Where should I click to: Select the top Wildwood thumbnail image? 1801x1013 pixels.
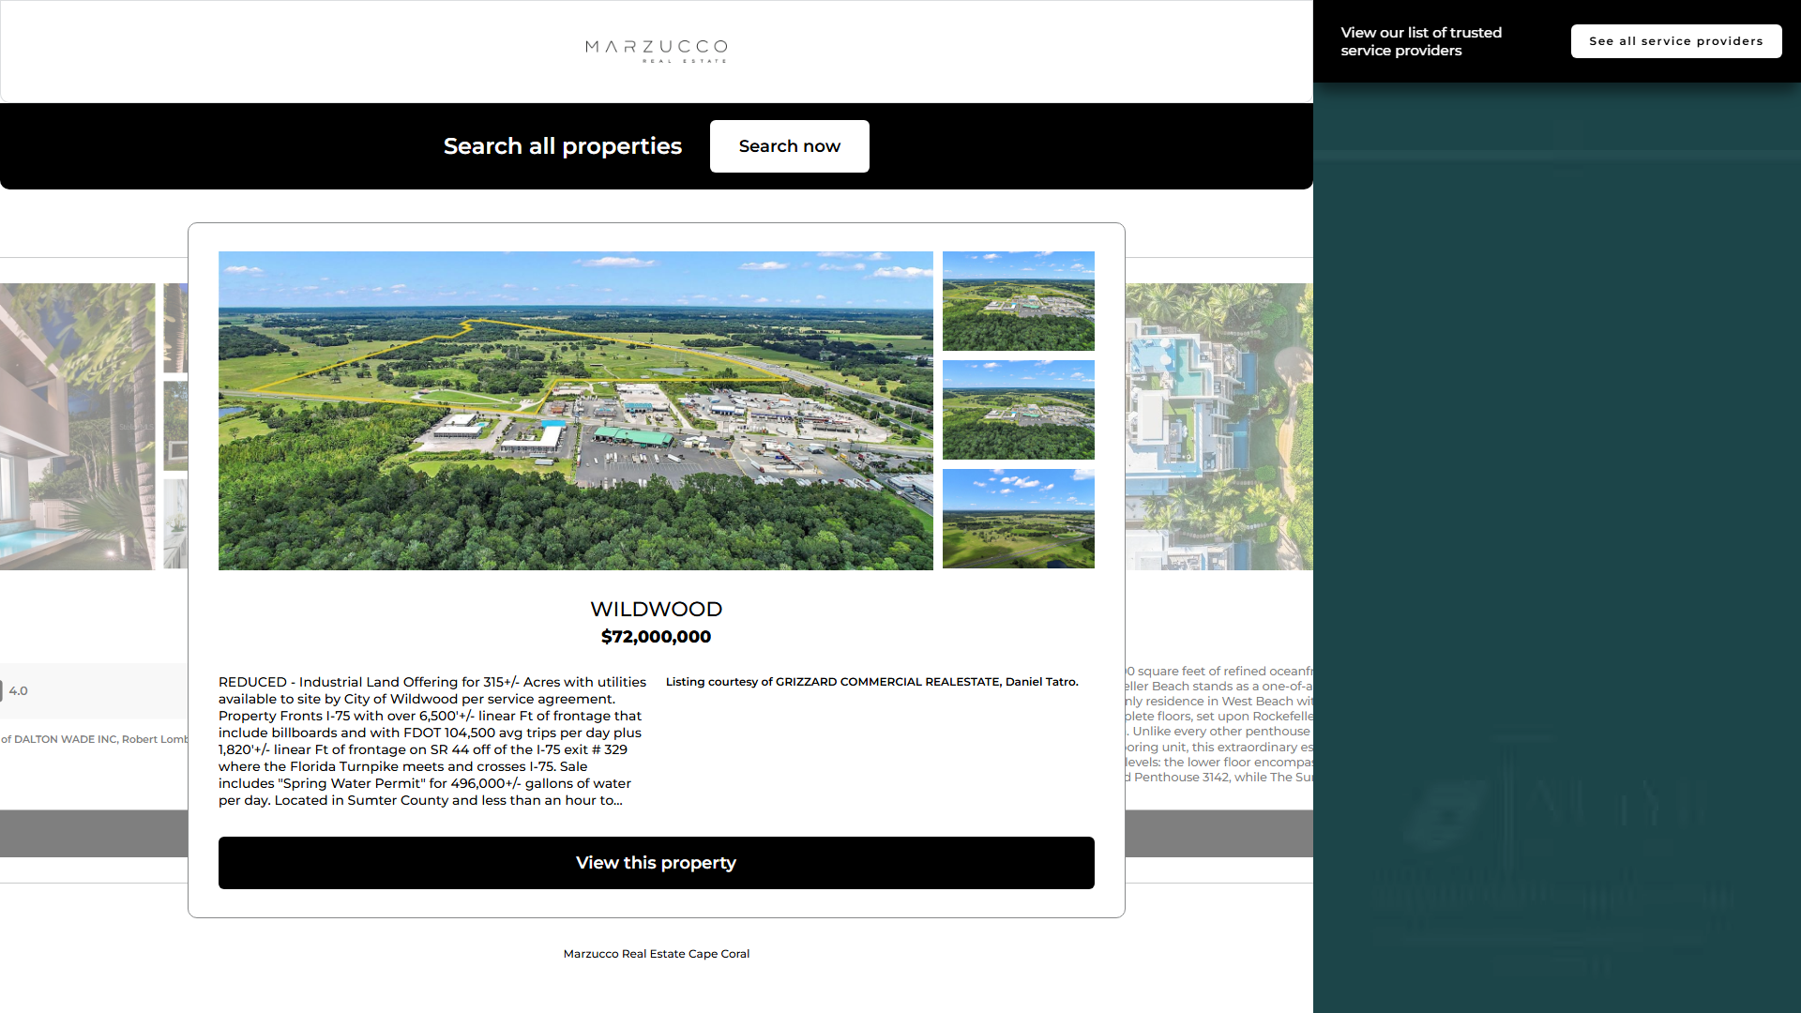[1018, 300]
